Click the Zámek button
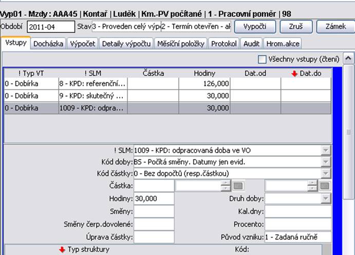Viewport: 355px width, 255px height. click(x=335, y=27)
